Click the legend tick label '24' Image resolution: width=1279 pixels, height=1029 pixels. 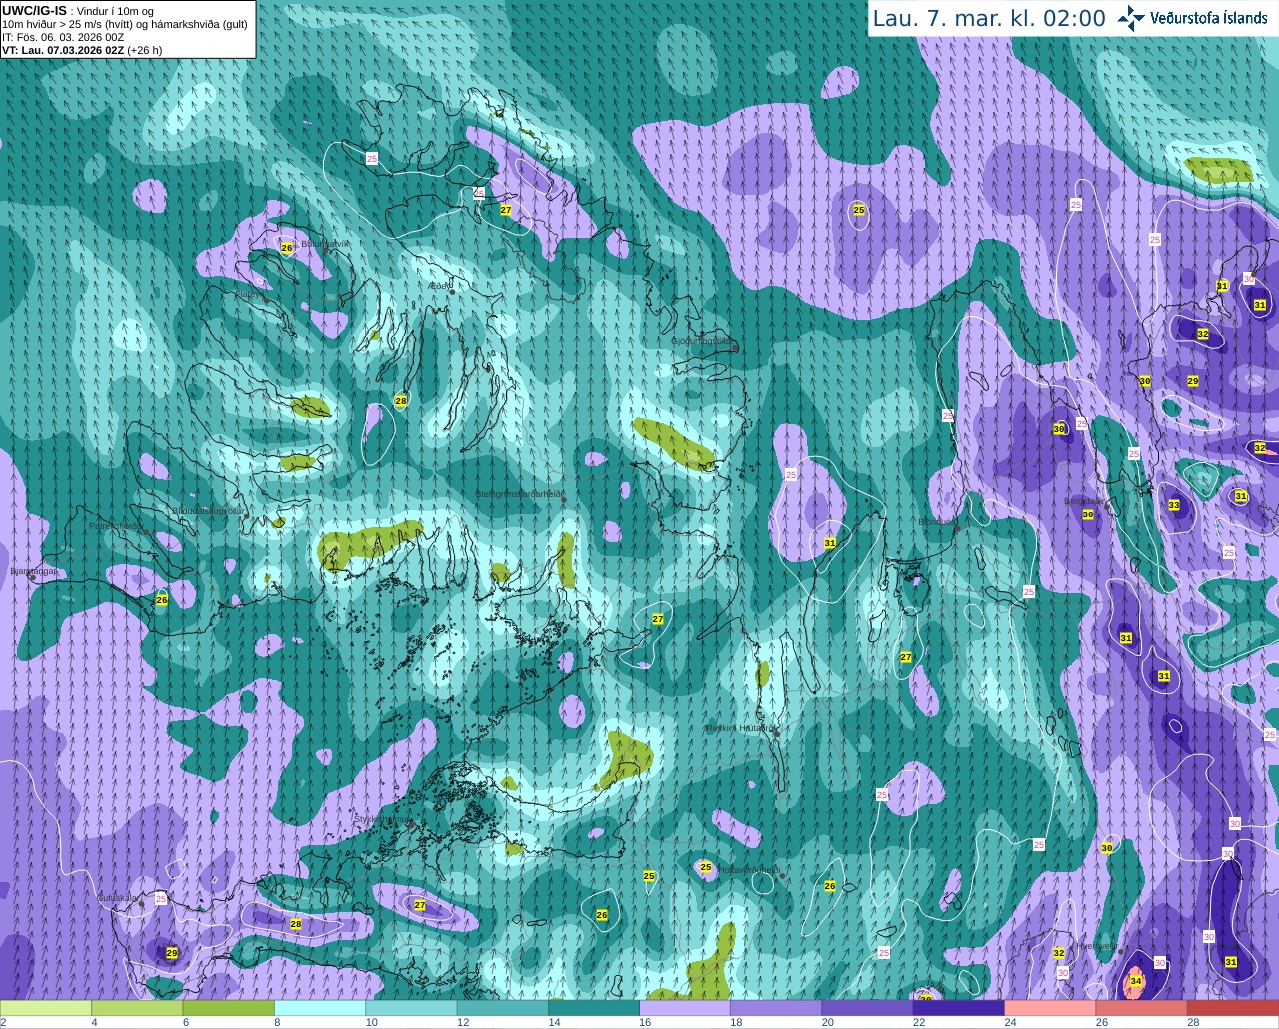[x=1010, y=1022]
